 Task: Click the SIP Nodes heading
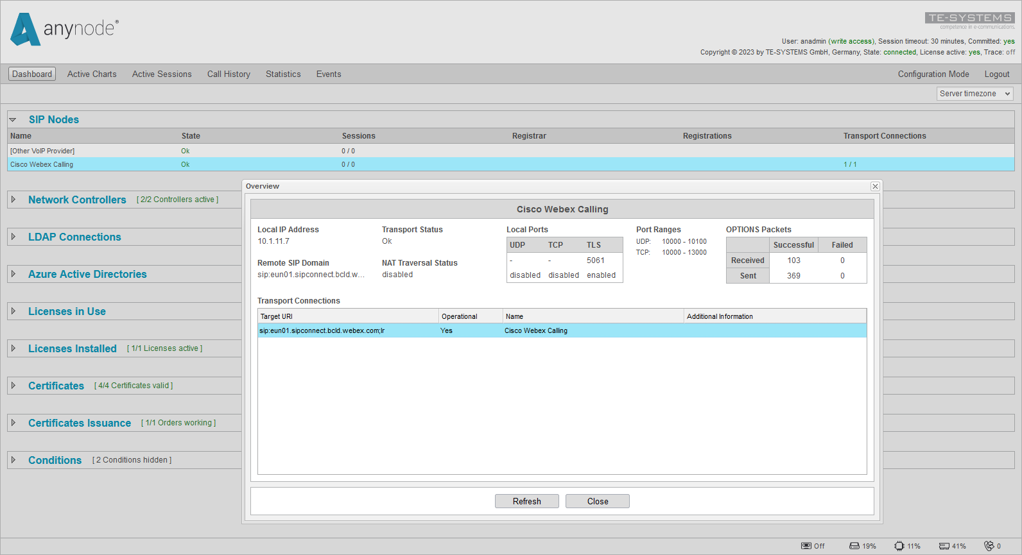coord(54,120)
